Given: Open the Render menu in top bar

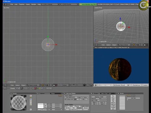Looking at the screenshot, I should coord(34,4).
